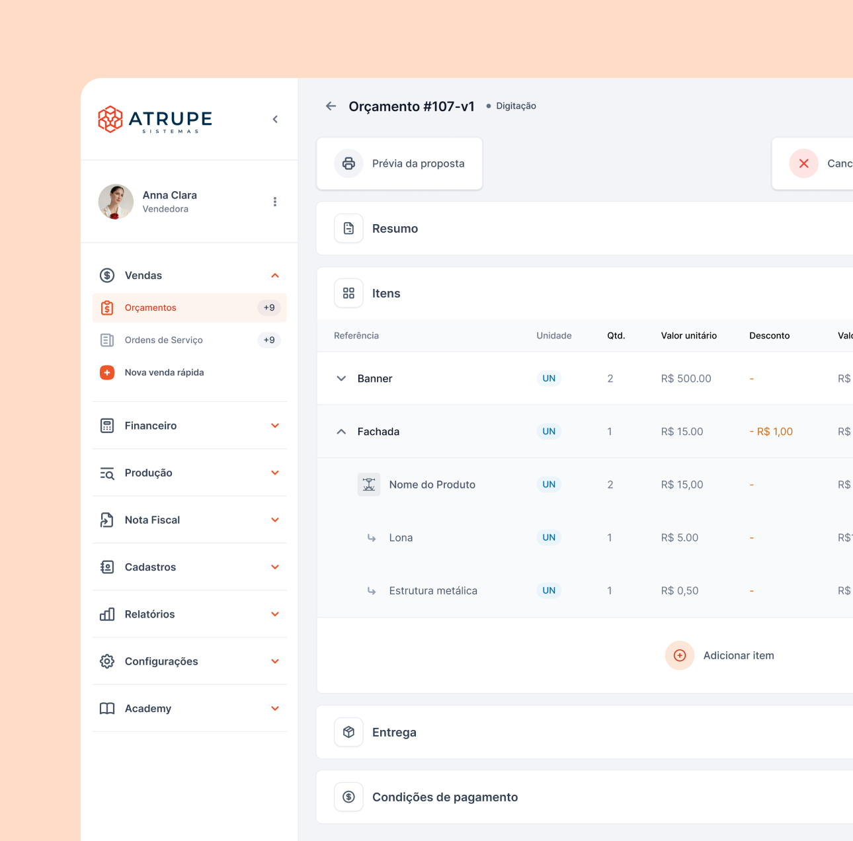Screen dimensions: 853x841
Task: Click the red X cancel icon
Action: tap(803, 163)
